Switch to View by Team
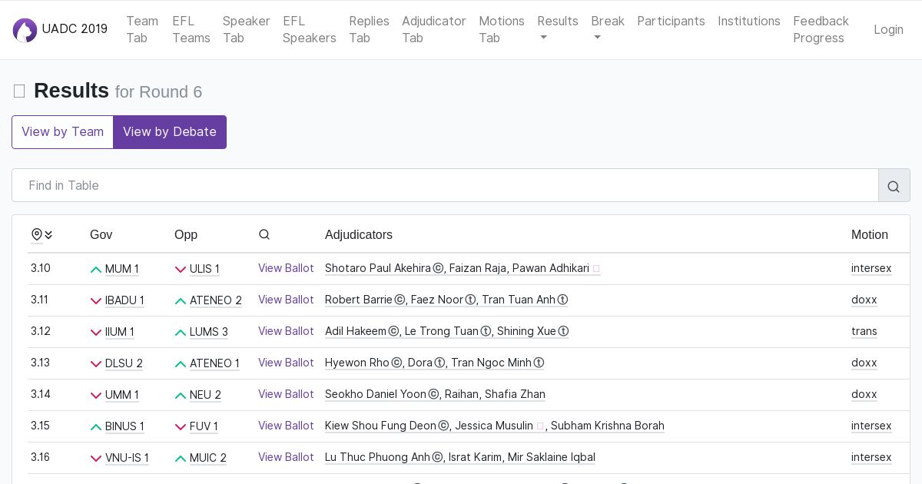Viewport: 922px width, 484px height. click(62, 132)
